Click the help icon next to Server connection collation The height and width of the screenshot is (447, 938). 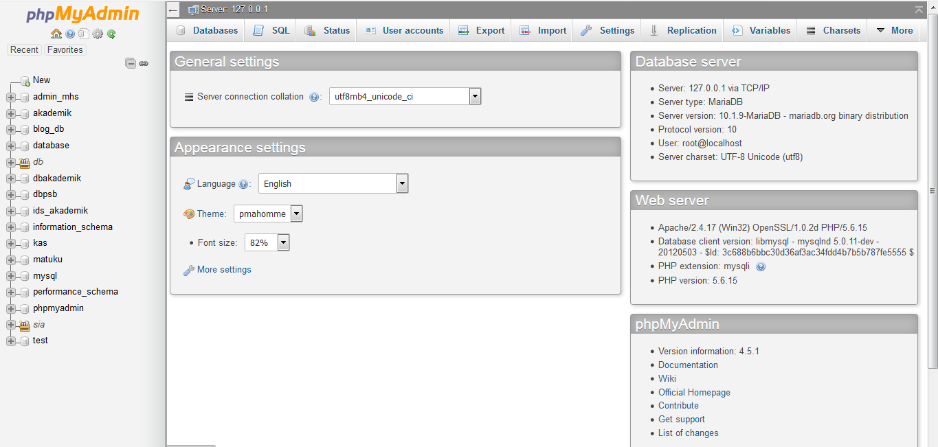314,97
